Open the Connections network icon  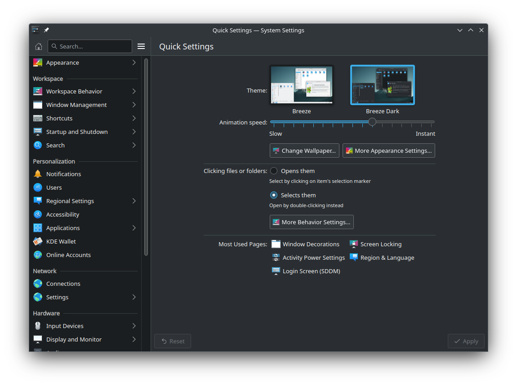[x=38, y=284]
